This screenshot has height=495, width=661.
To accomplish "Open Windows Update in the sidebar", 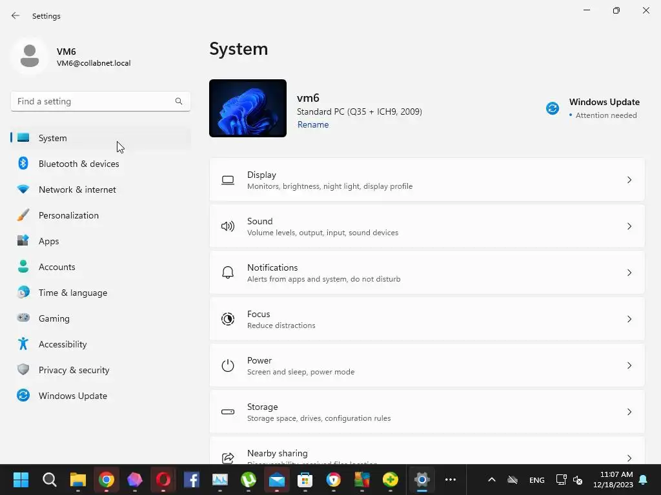I will 100,396.
